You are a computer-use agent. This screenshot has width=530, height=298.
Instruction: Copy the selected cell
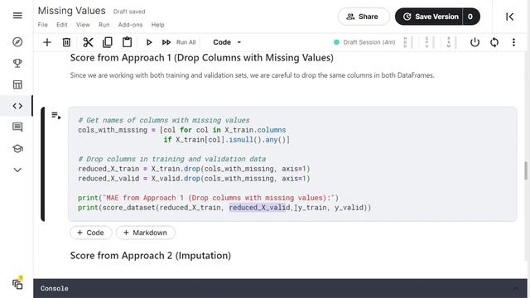tap(108, 42)
